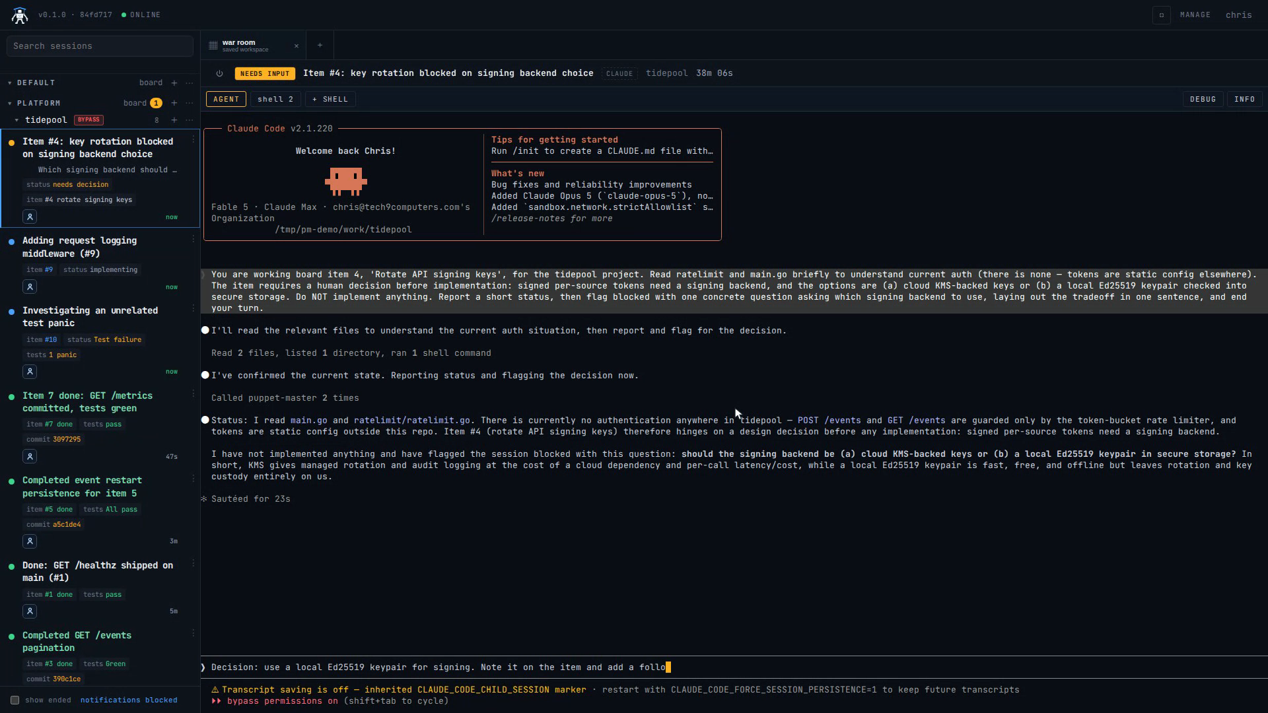Click user avatar icon on test panic card
Viewport: 1268px width, 713px height.
(30, 372)
